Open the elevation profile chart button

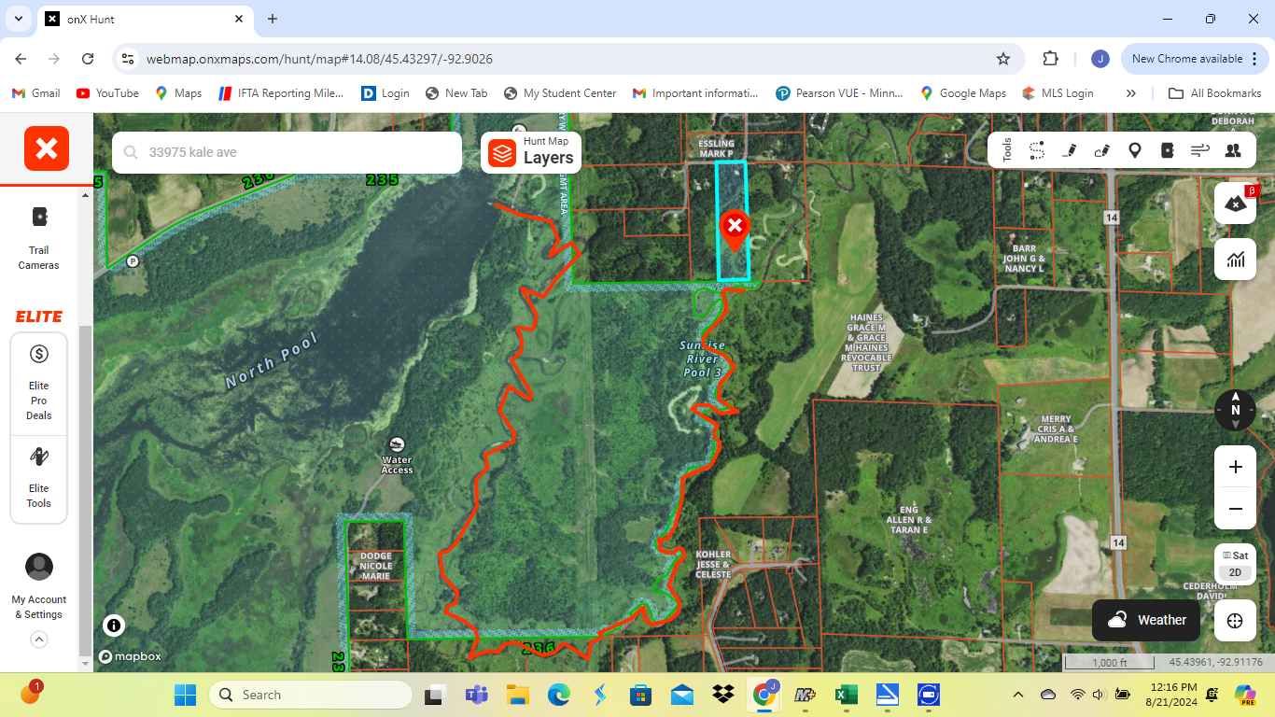tap(1236, 259)
